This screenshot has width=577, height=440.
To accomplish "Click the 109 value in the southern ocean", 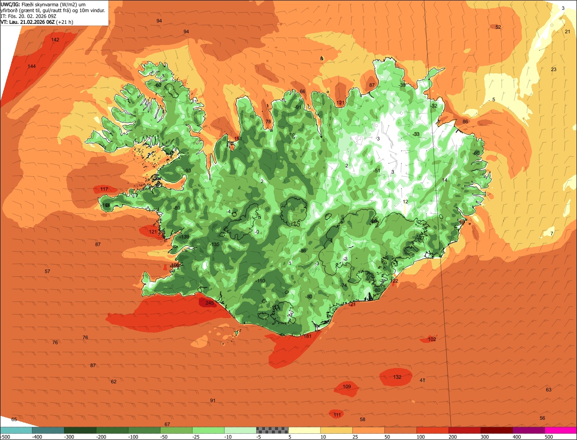I will (x=347, y=386).
